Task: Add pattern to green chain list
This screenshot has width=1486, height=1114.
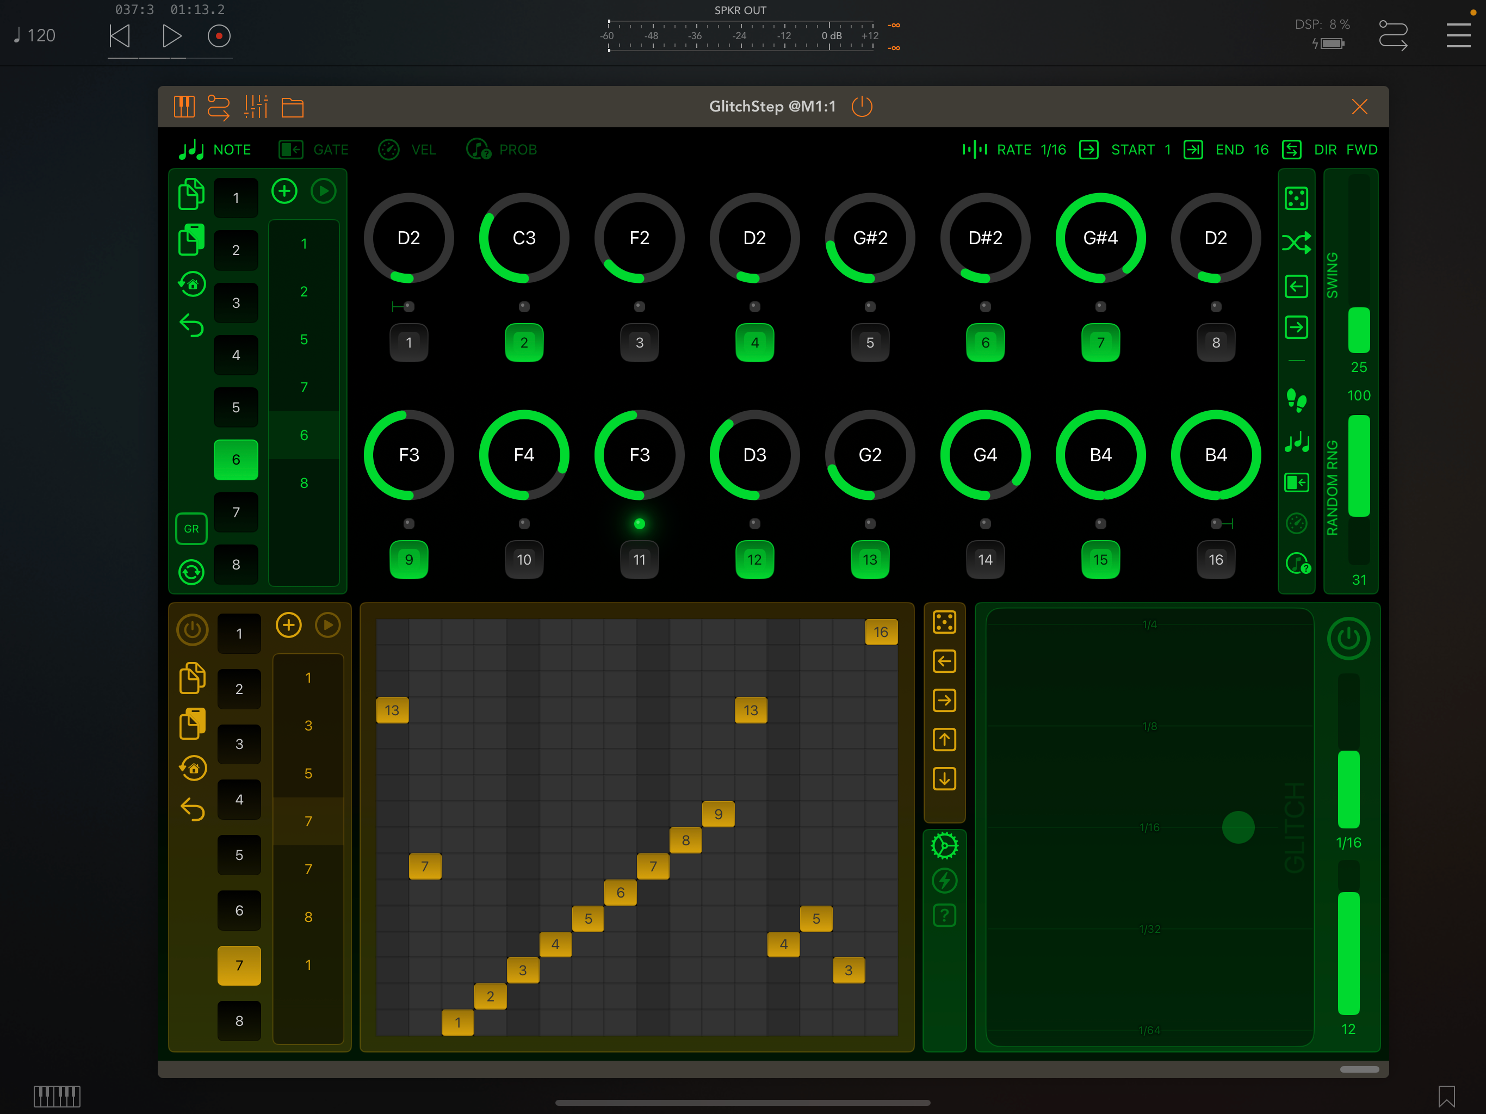Action: click(284, 191)
